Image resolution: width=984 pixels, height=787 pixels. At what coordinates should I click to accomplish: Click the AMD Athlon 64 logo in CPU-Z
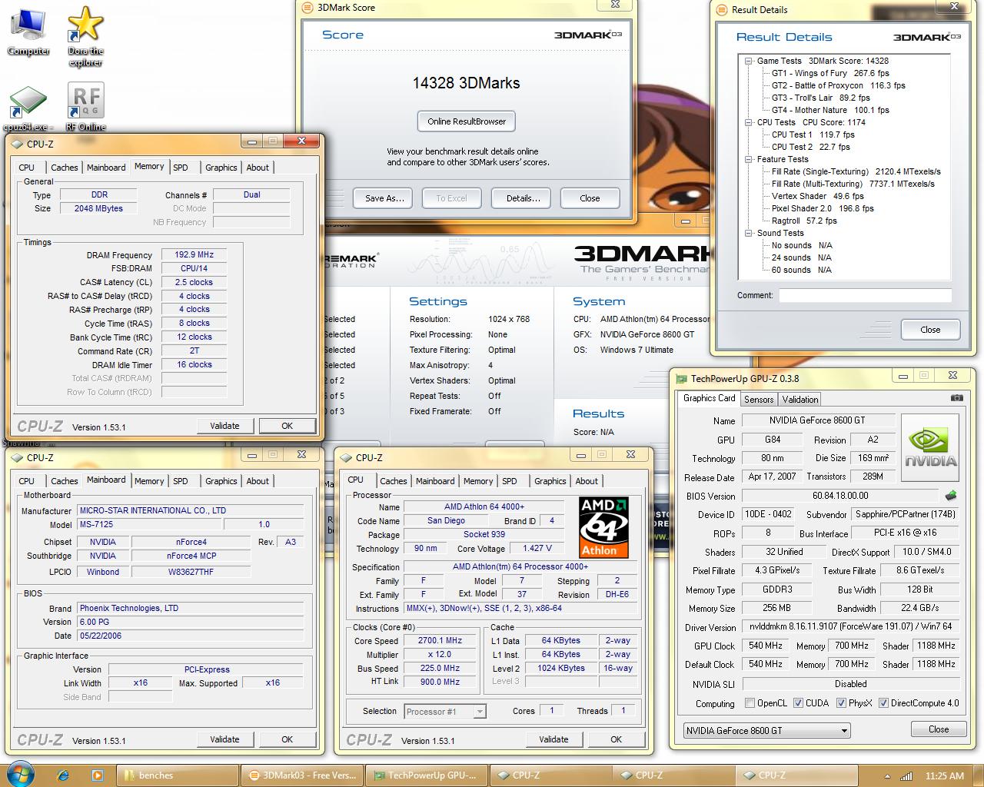click(603, 527)
